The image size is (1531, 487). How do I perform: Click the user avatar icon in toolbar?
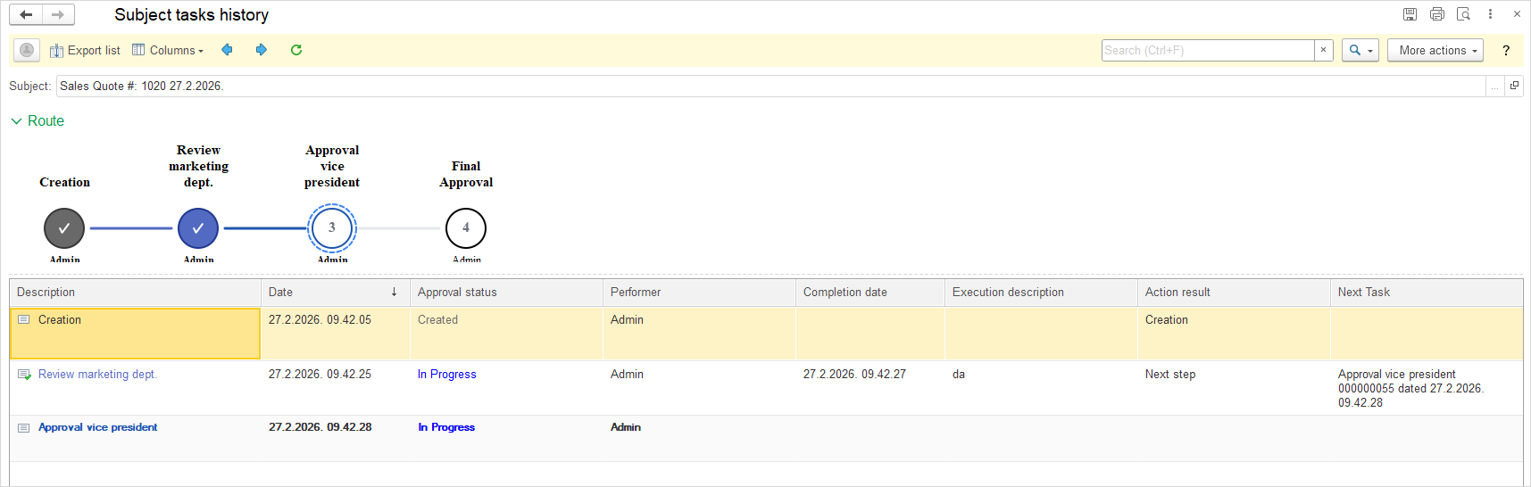coord(27,51)
